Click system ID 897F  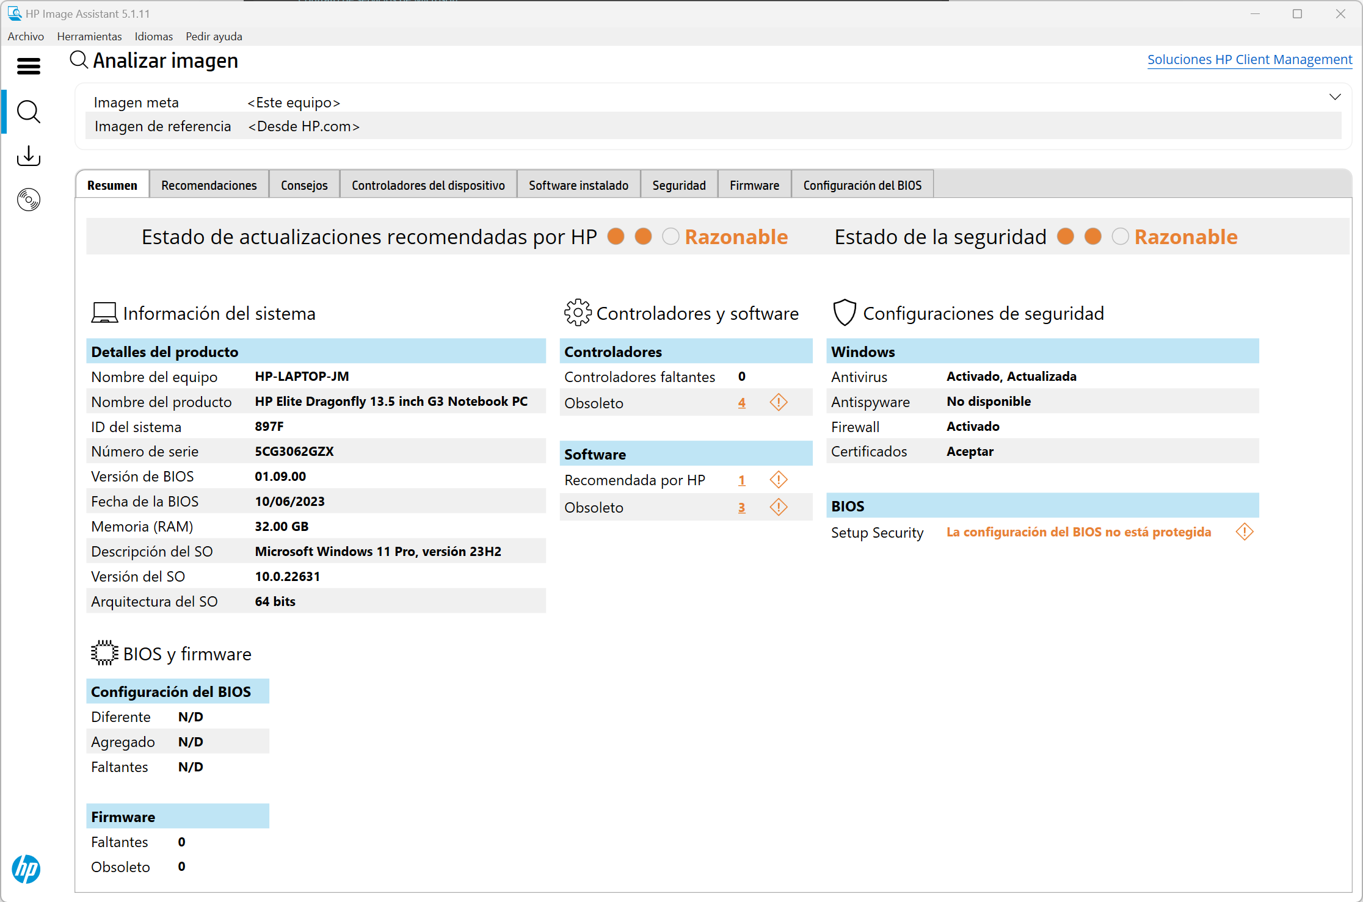269,426
